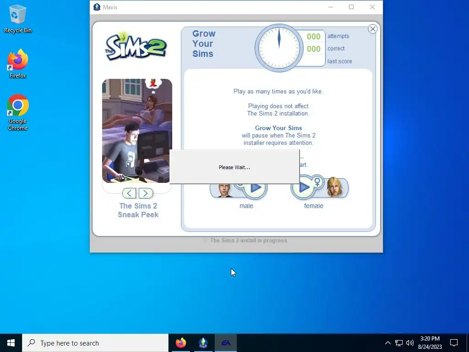Show previous Sneak Peek image
Viewport: 469px width, 352px height.
tap(129, 193)
